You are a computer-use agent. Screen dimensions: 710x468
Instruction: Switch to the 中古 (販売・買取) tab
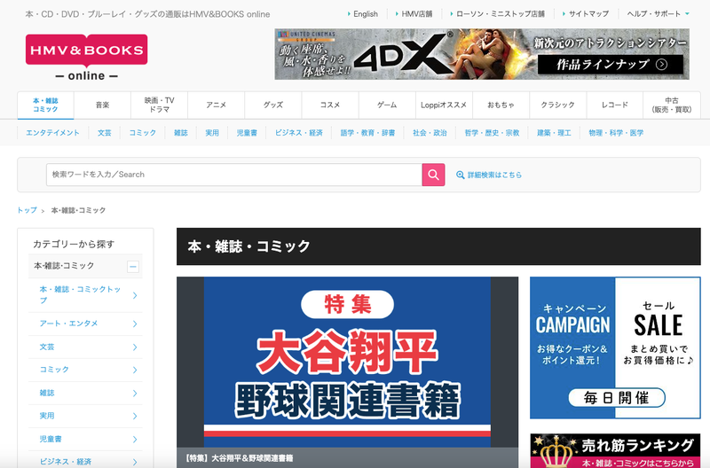coord(672,105)
